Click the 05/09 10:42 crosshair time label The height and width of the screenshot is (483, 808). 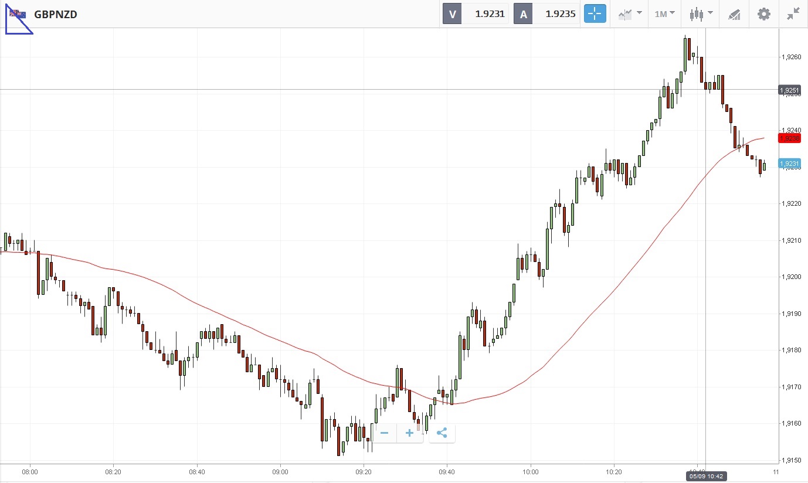click(706, 477)
